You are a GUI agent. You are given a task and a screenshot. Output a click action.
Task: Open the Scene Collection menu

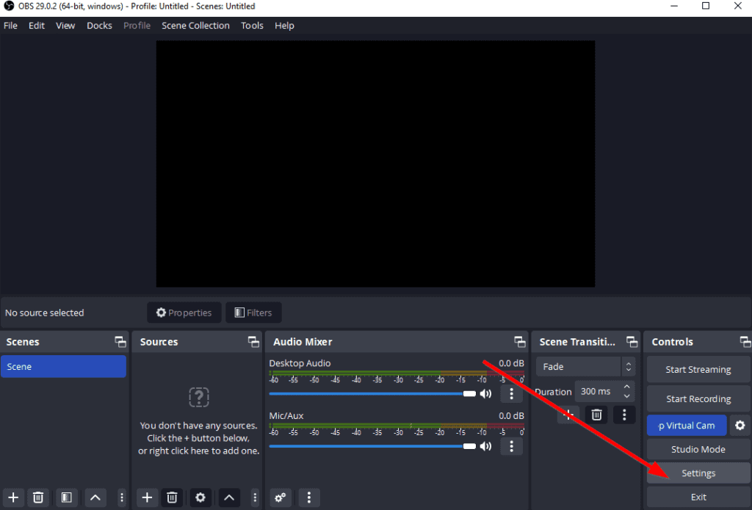tap(195, 25)
